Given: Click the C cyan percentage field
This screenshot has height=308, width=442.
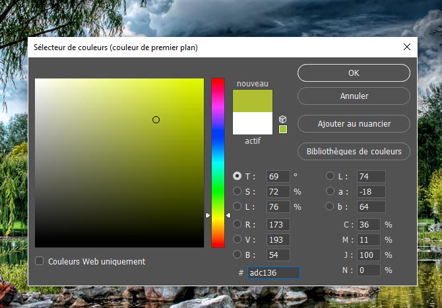Looking at the screenshot, I should click(x=368, y=224).
